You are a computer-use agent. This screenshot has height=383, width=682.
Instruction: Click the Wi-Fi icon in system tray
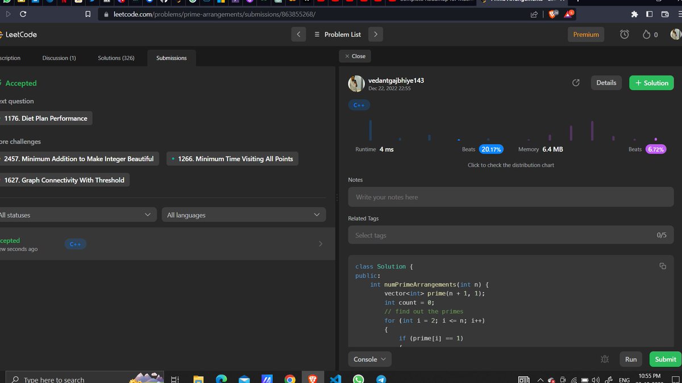(574, 380)
